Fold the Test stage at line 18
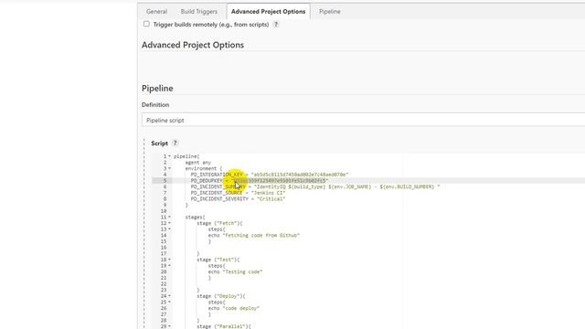Viewport: 585px width, 329px height. point(169,260)
